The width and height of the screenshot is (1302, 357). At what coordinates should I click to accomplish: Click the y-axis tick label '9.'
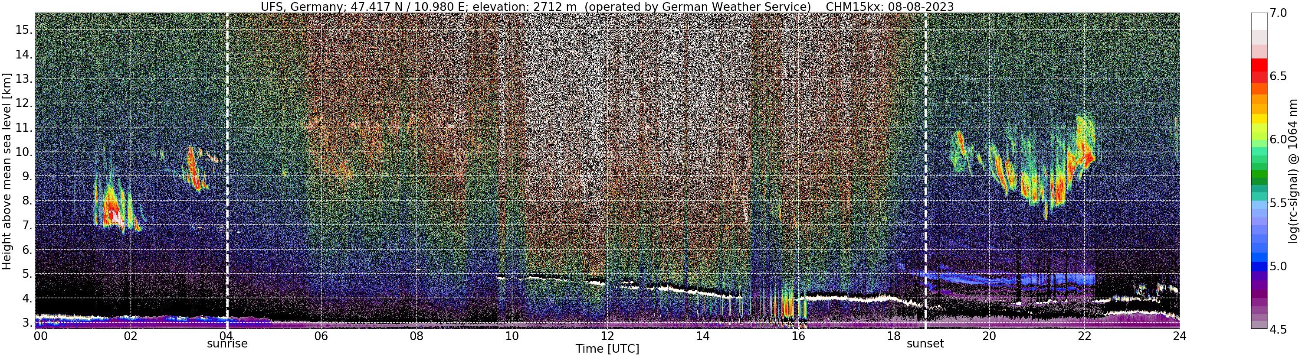[x=27, y=176]
